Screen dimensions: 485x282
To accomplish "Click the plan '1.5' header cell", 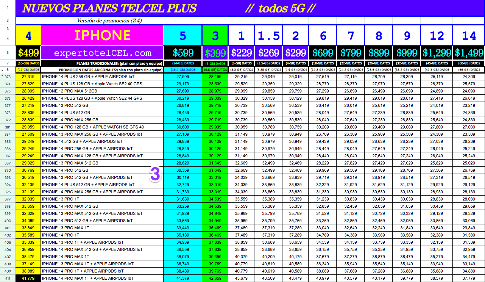I will click(x=268, y=35).
